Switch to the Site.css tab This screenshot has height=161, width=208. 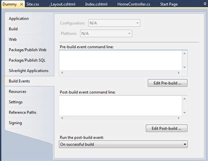33,4
